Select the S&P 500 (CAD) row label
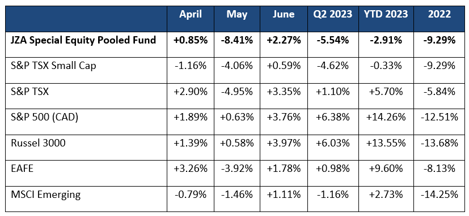This screenshot has width=469, height=216. click(44, 117)
